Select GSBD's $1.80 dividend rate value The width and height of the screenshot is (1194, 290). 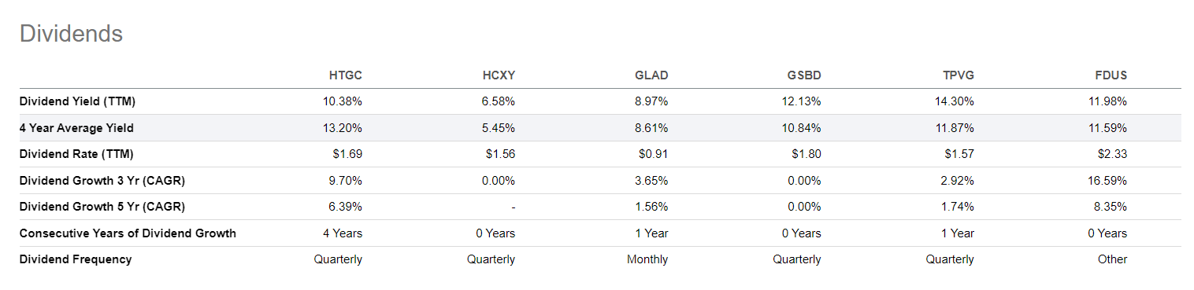point(807,154)
